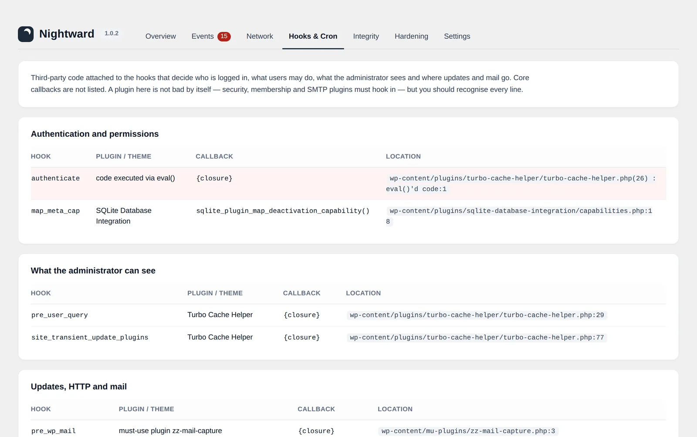The width and height of the screenshot is (697, 437).
Task: Click Turbo Cache Helper in site_transient_update_plugins row
Action: [220, 337]
